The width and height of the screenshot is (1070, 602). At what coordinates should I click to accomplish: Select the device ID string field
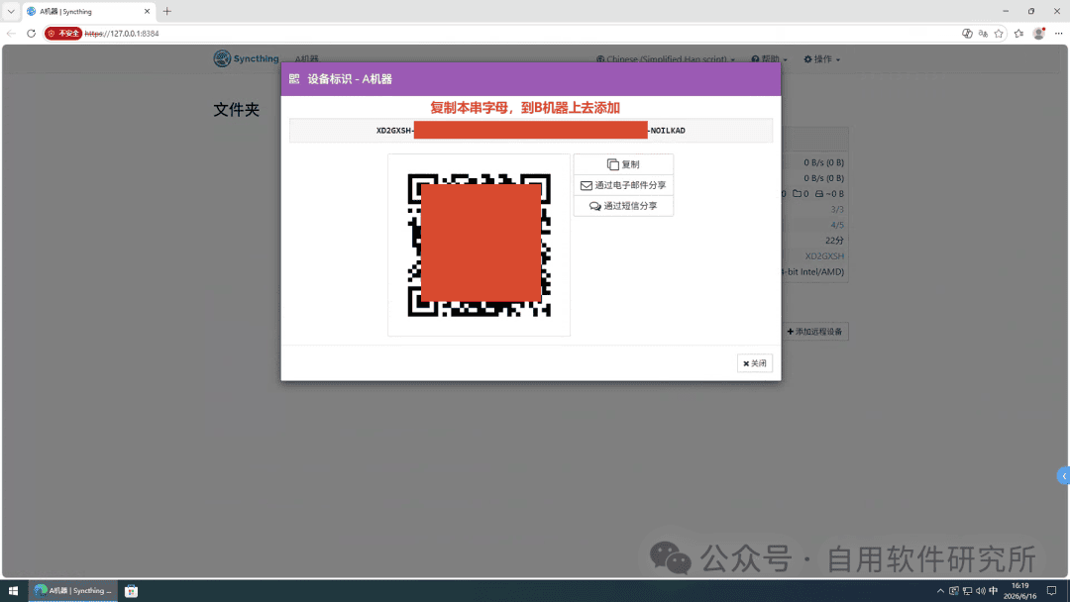(531, 131)
